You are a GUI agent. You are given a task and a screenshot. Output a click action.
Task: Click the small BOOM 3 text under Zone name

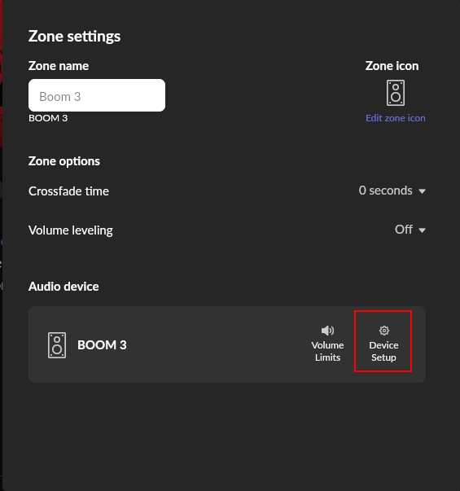(48, 118)
